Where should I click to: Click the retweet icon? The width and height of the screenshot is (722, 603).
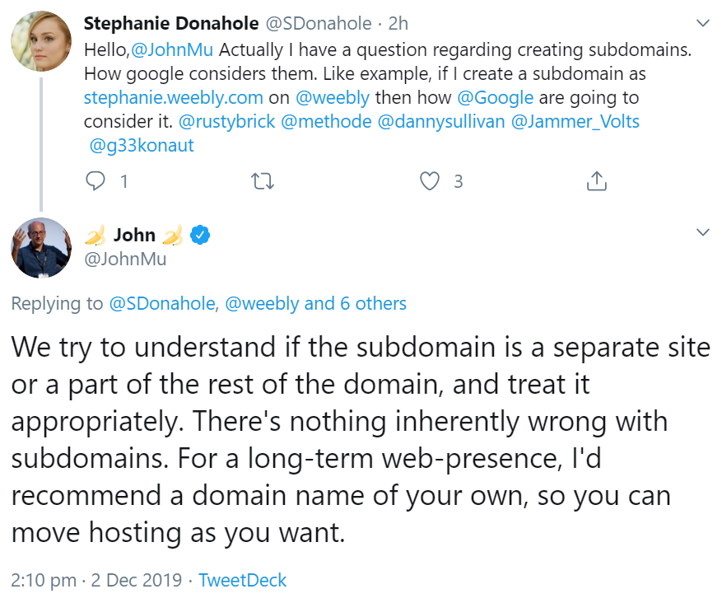[263, 180]
